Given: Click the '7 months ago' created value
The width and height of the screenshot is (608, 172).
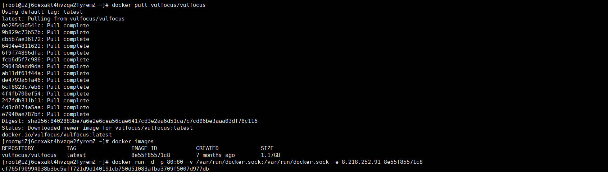Looking at the screenshot, I should pos(215,155).
